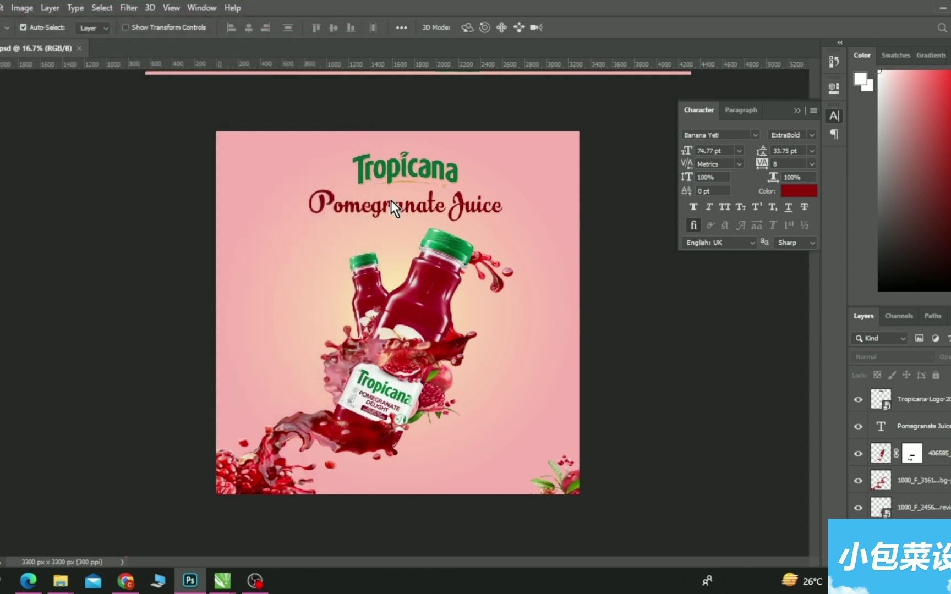Open ExtraBold font style dropdown
This screenshot has width=951, height=594.
pos(812,135)
